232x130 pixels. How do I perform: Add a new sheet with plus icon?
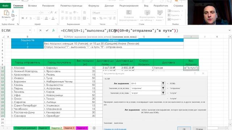(94, 128)
